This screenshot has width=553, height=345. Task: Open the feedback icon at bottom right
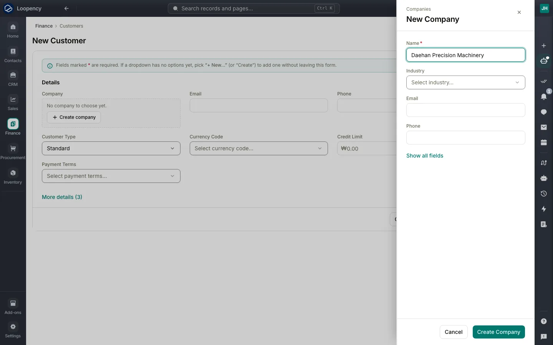pyautogui.click(x=544, y=337)
